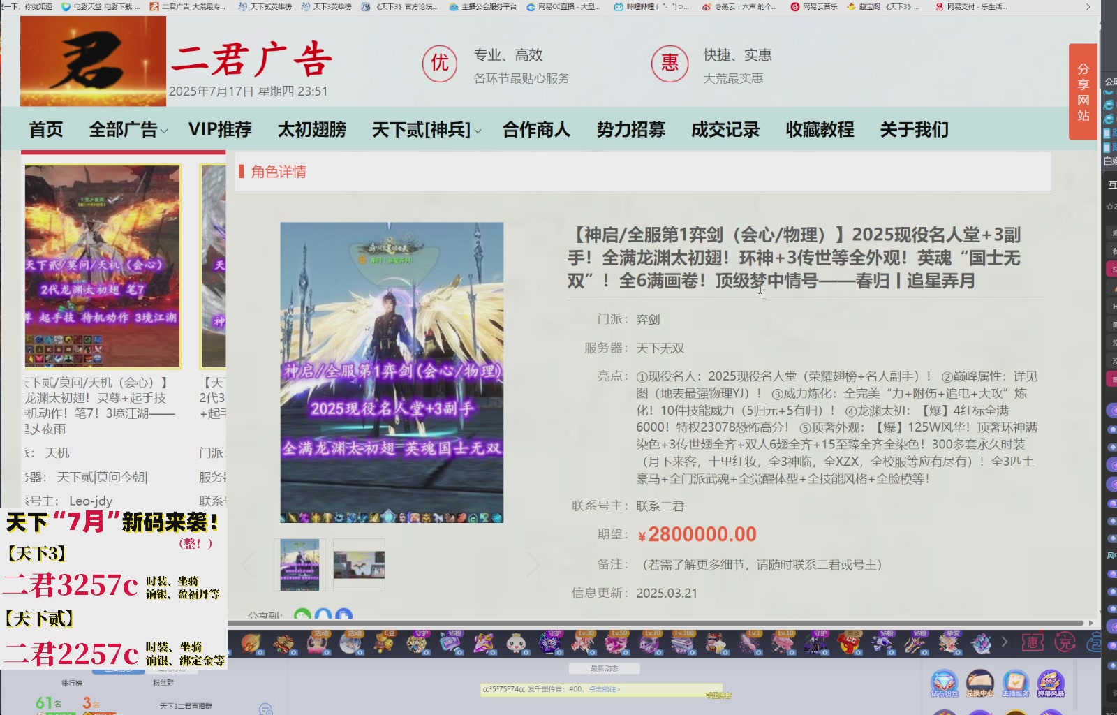Click server name 天下无双
The height and width of the screenshot is (715, 1117).
pos(660,348)
